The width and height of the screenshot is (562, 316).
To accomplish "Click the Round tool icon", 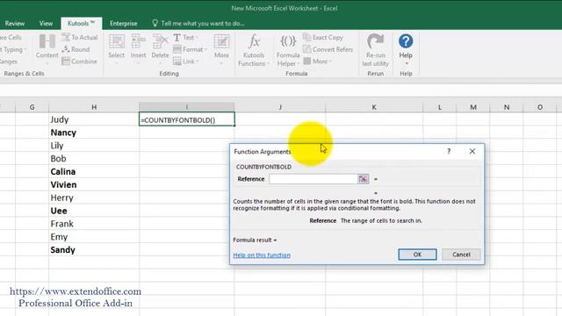I will pyautogui.click(x=66, y=49).
